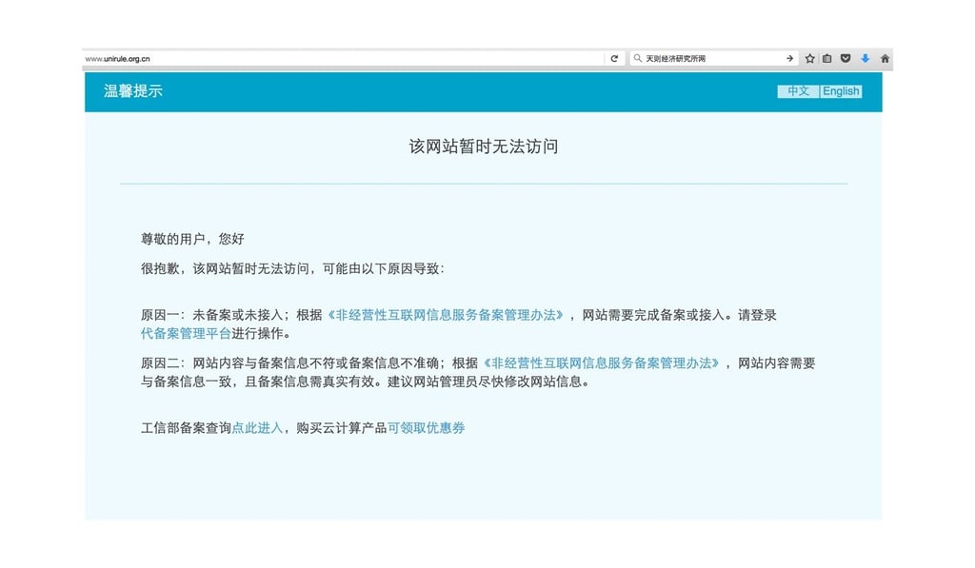Bookmark this page with the star icon
Screen dimensions: 975x568
tap(810, 57)
